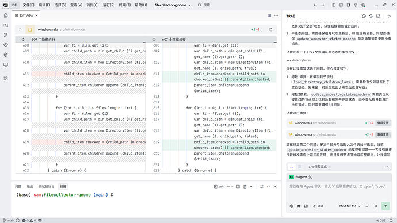Open the search icon in the left sidebar
Viewport: 397px width, 223px height.
click(6, 25)
